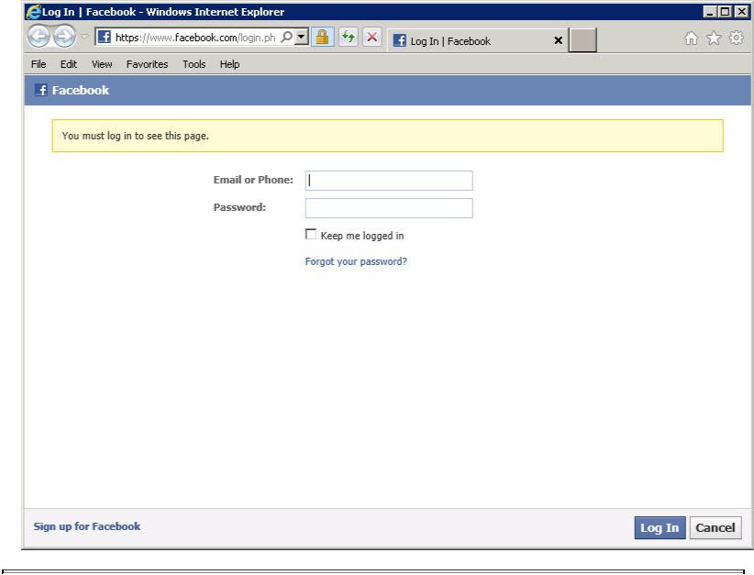Open the Help menu

coord(230,64)
